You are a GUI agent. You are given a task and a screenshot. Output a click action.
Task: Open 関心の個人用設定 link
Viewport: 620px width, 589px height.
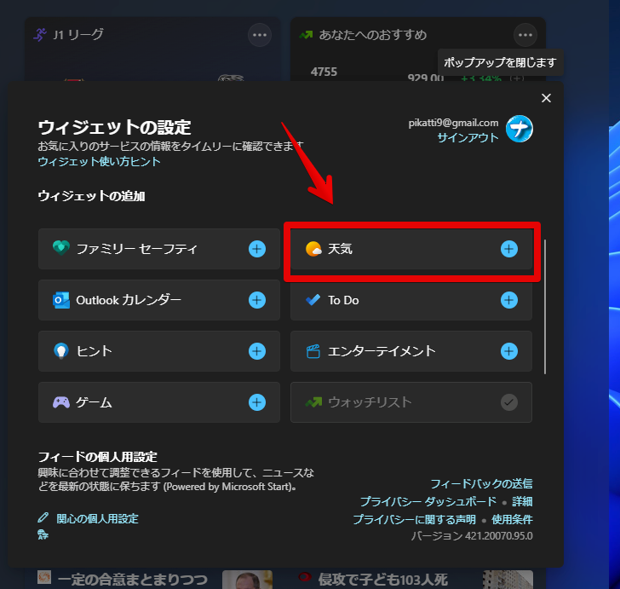pyautogui.click(x=97, y=518)
